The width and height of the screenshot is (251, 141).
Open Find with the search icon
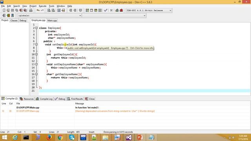(49, 10)
